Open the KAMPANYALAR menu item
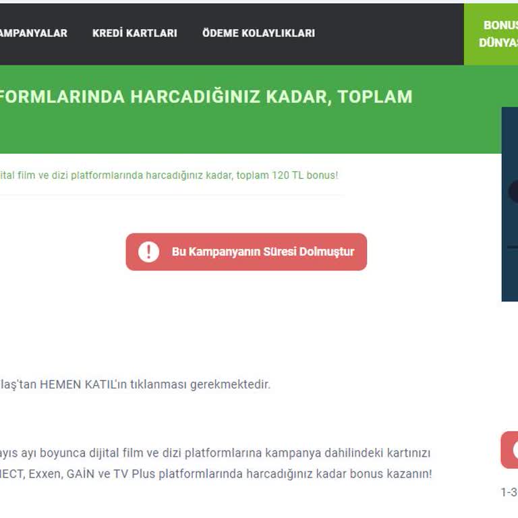Viewport: 518px width, 518px height. click(x=33, y=33)
